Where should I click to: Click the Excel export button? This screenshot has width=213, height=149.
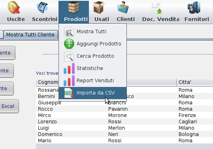tap(9, 106)
